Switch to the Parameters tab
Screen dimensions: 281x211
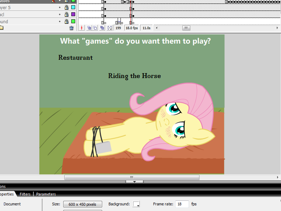point(46,194)
